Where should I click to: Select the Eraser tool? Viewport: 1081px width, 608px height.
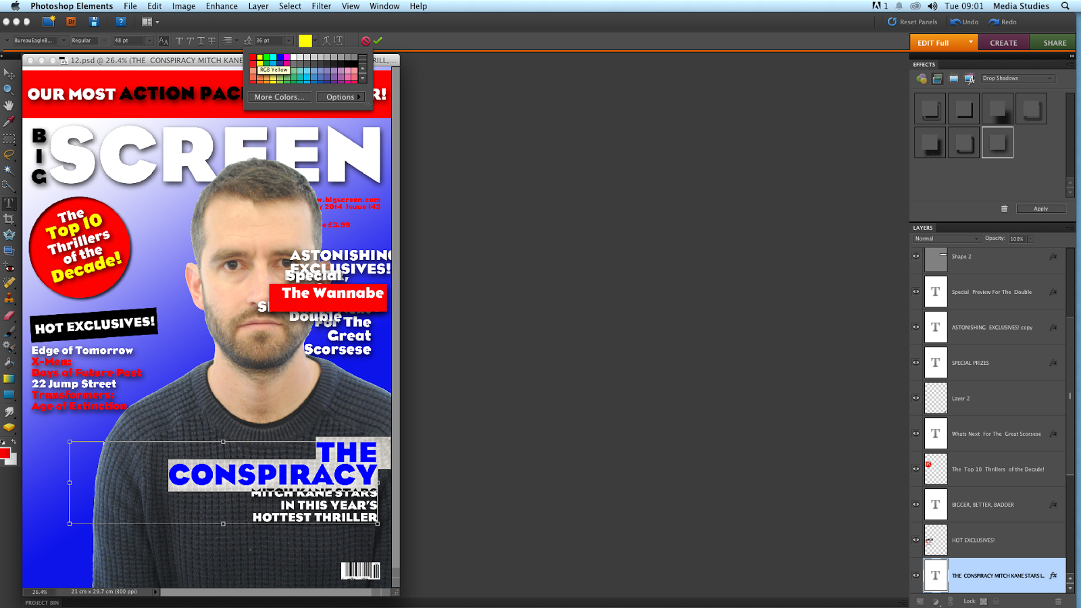(x=9, y=315)
